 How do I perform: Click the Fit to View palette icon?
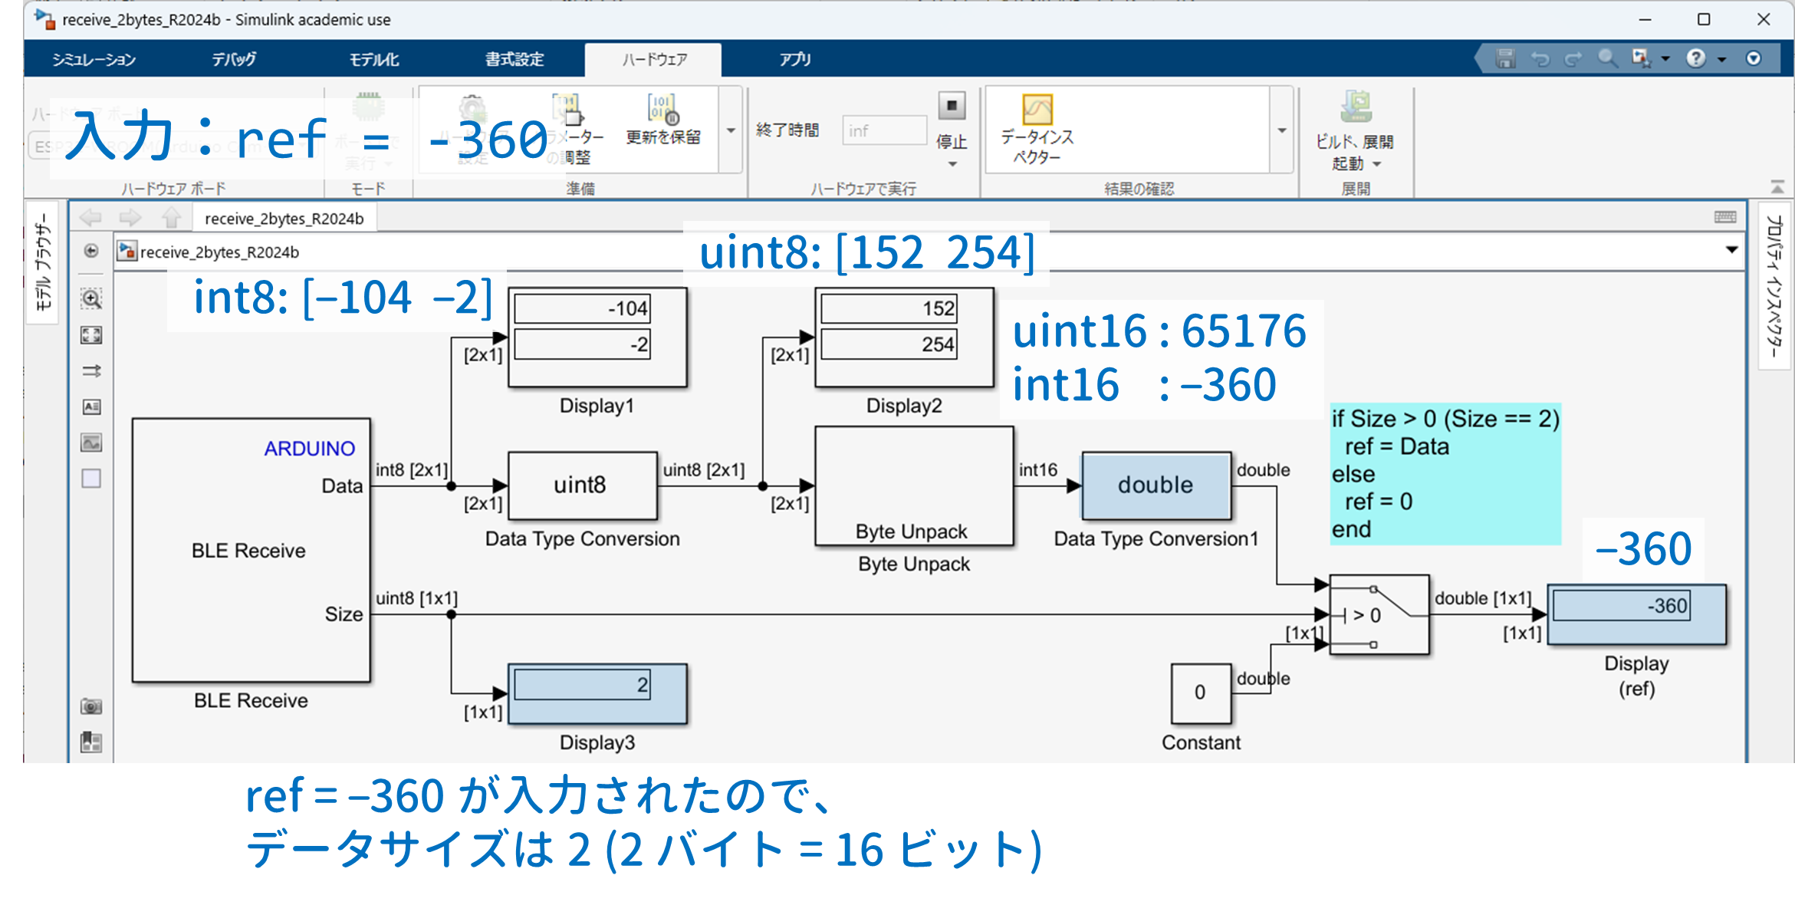point(91,335)
